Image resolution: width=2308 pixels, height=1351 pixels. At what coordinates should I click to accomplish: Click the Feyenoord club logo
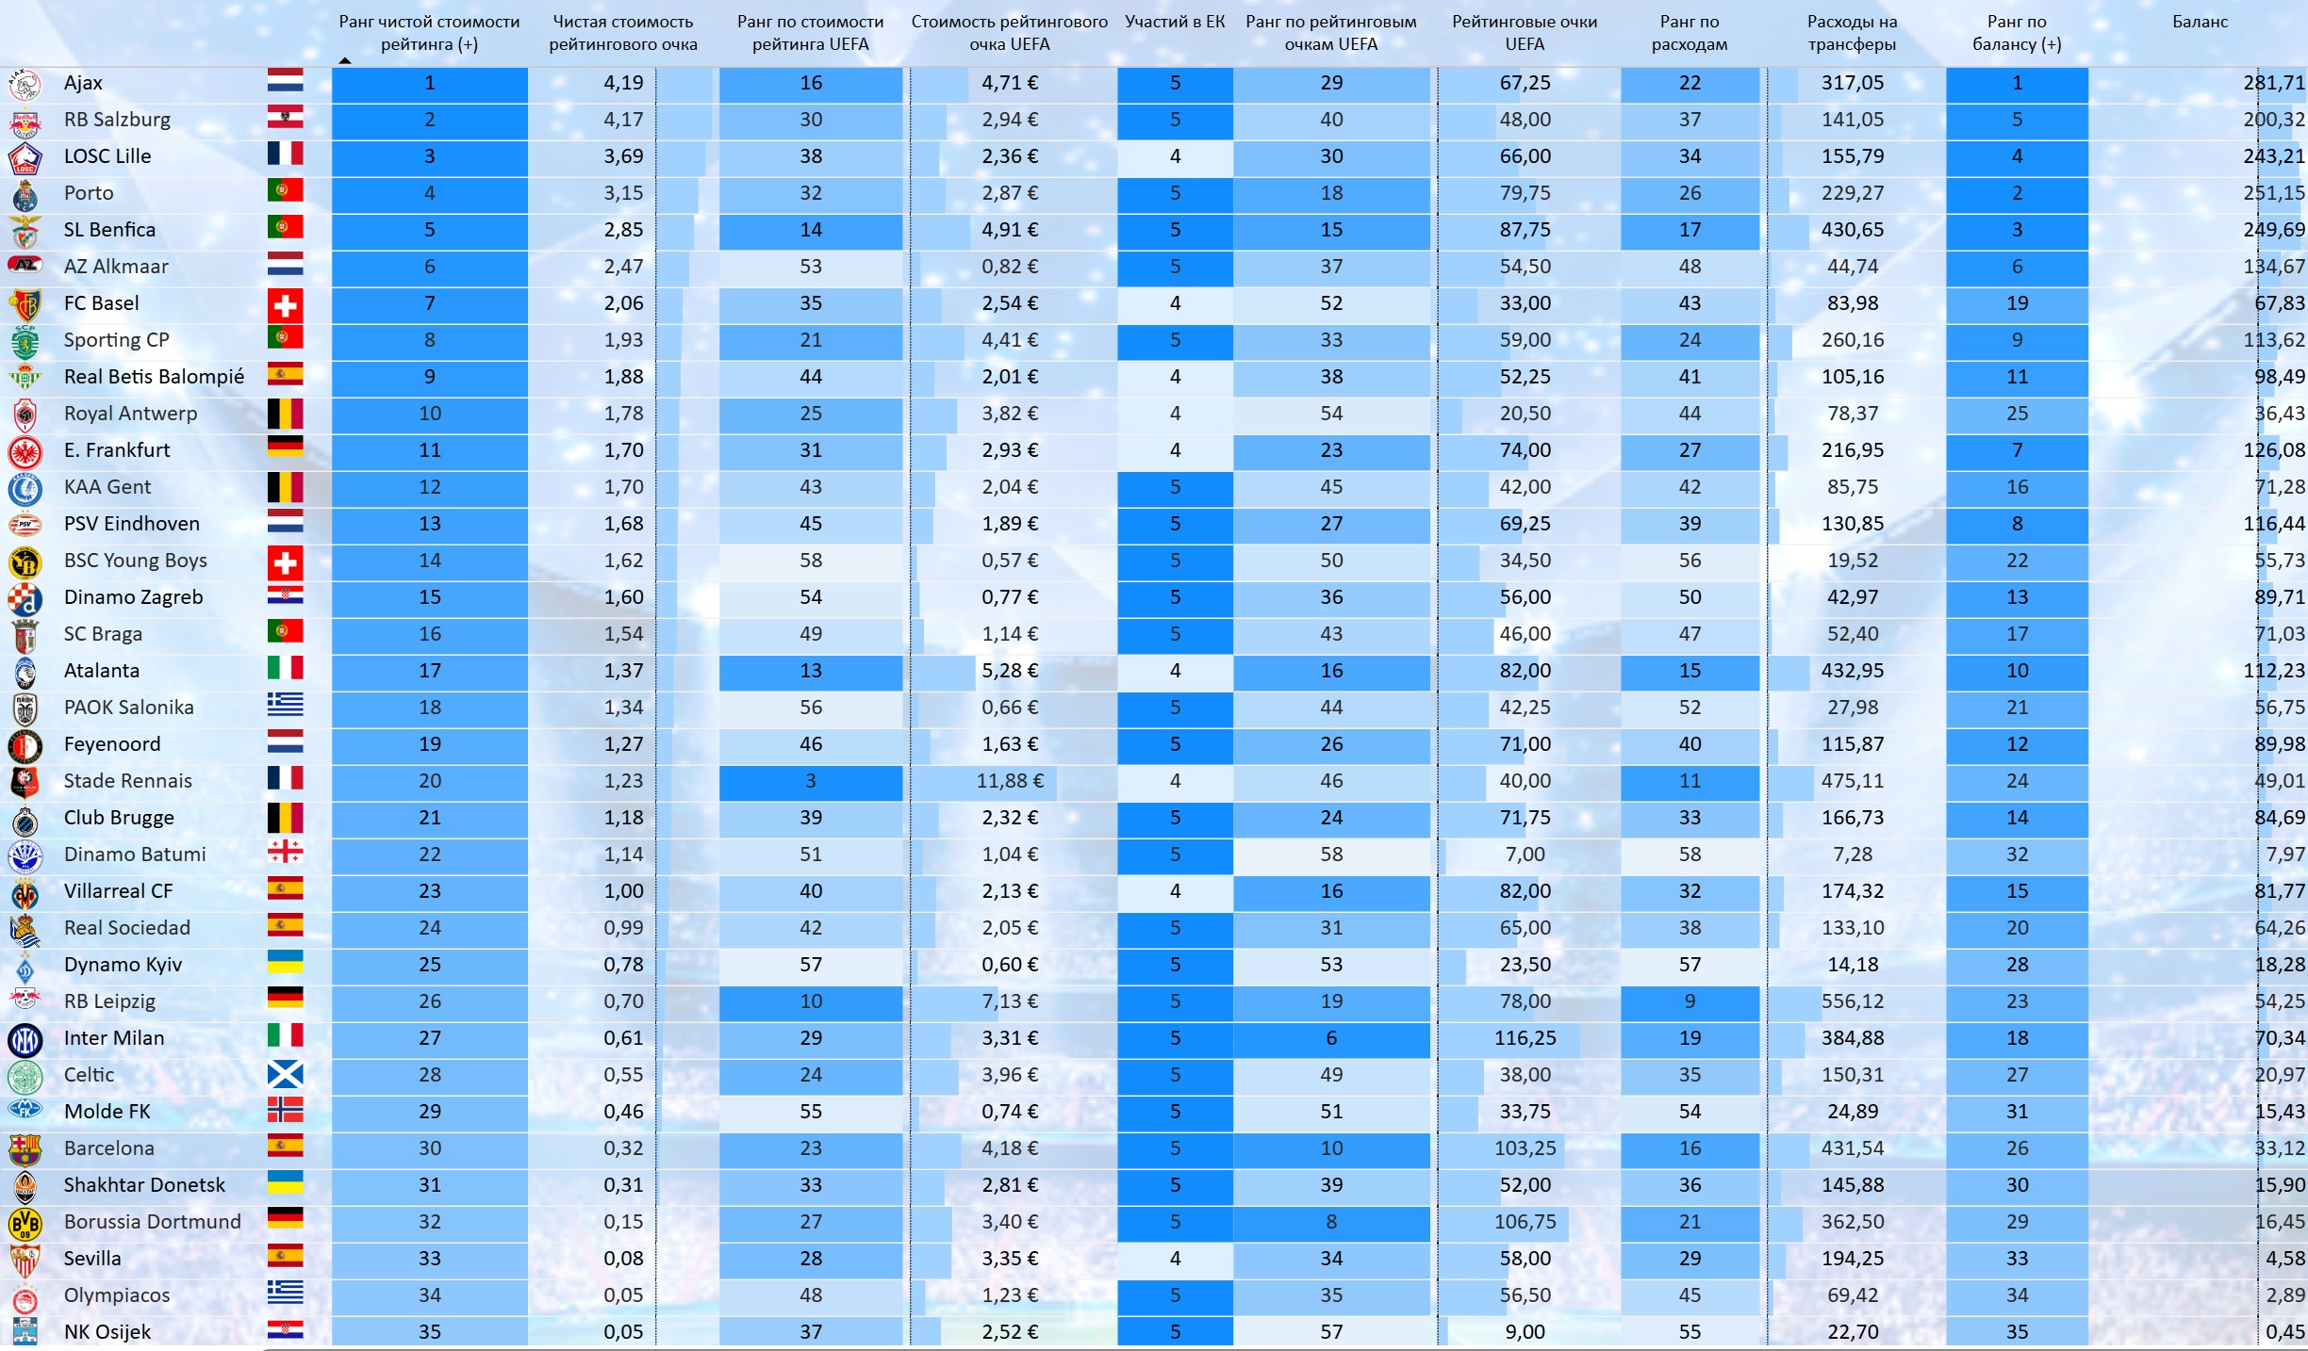[x=25, y=746]
